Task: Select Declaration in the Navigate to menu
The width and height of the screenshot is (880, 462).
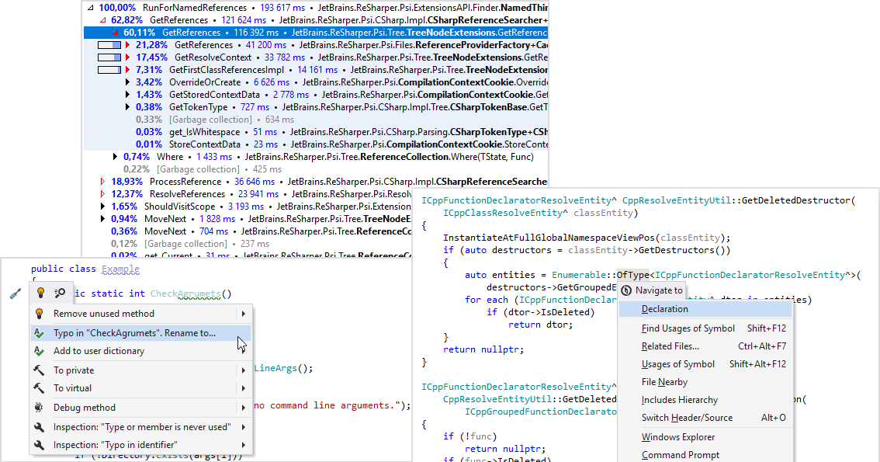Action: [x=664, y=309]
